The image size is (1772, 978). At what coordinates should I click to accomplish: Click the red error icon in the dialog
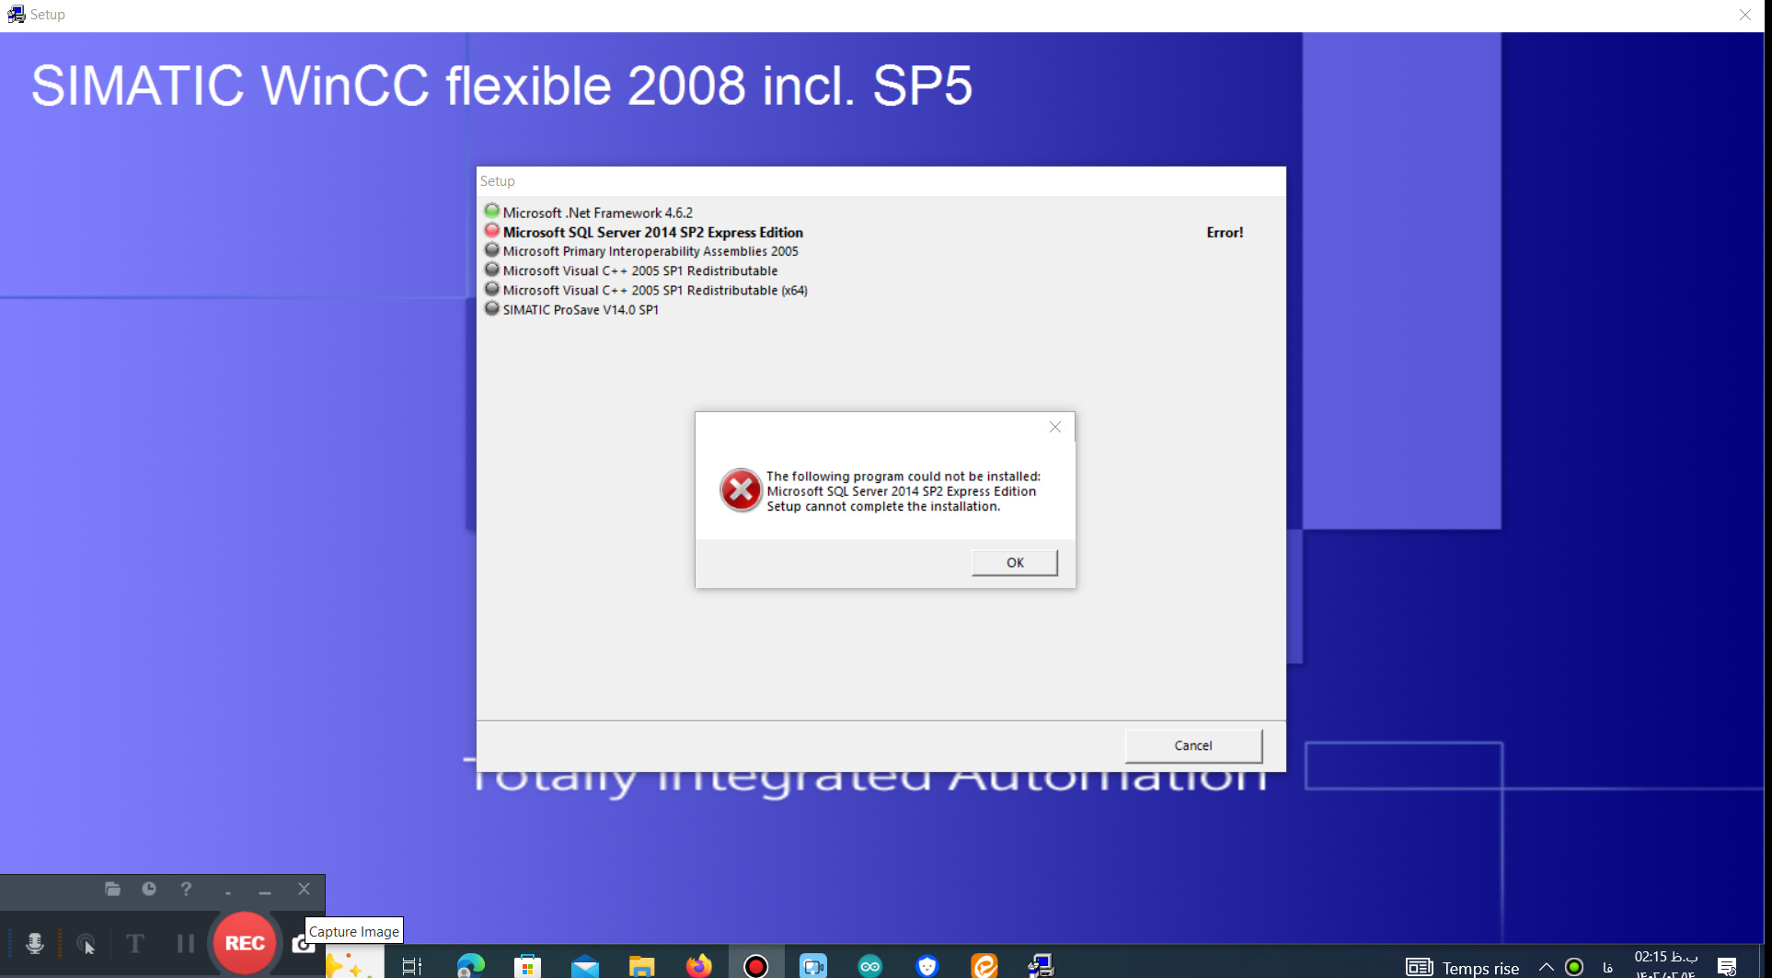(741, 490)
